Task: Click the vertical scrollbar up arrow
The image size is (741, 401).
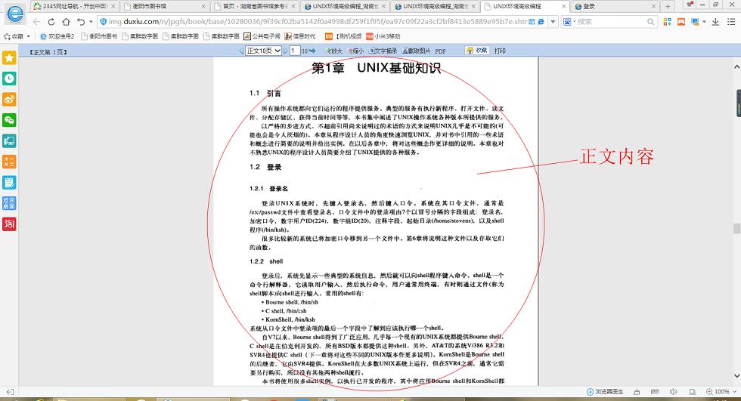Action: [736, 67]
